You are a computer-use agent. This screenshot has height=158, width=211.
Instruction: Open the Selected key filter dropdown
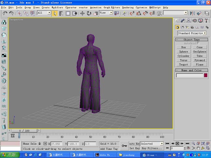point(152,144)
